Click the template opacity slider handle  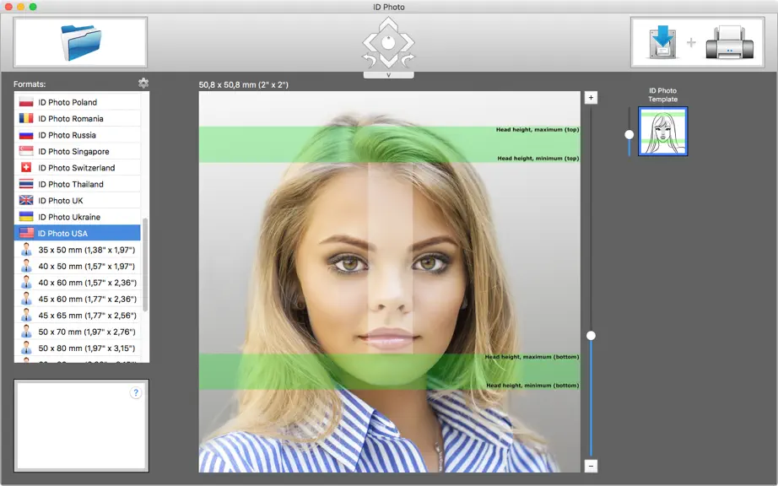pos(629,134)
